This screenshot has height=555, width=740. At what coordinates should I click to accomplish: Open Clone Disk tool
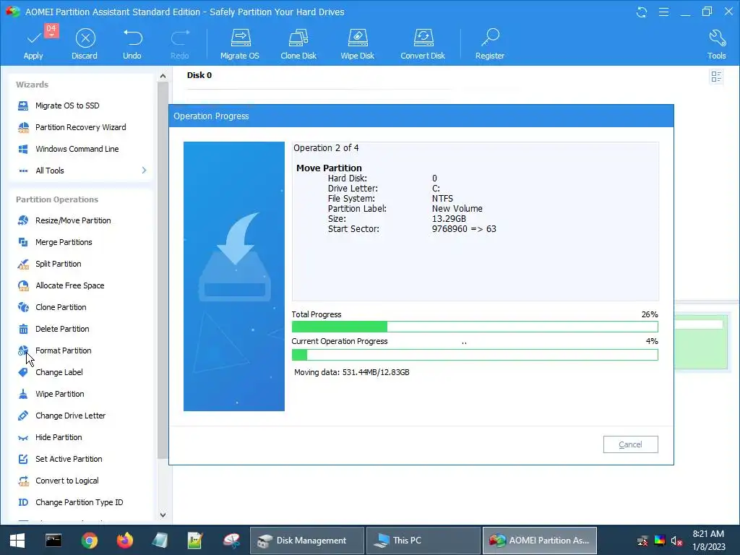298,44
